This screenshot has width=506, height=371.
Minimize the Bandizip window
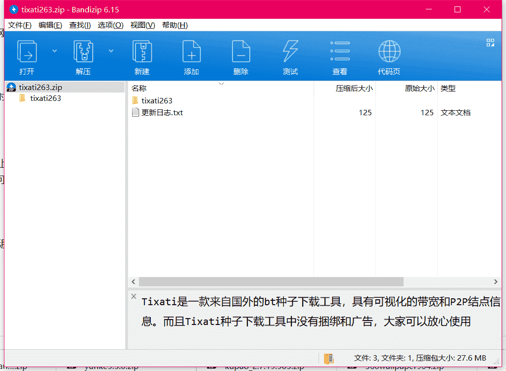[428, 10]
